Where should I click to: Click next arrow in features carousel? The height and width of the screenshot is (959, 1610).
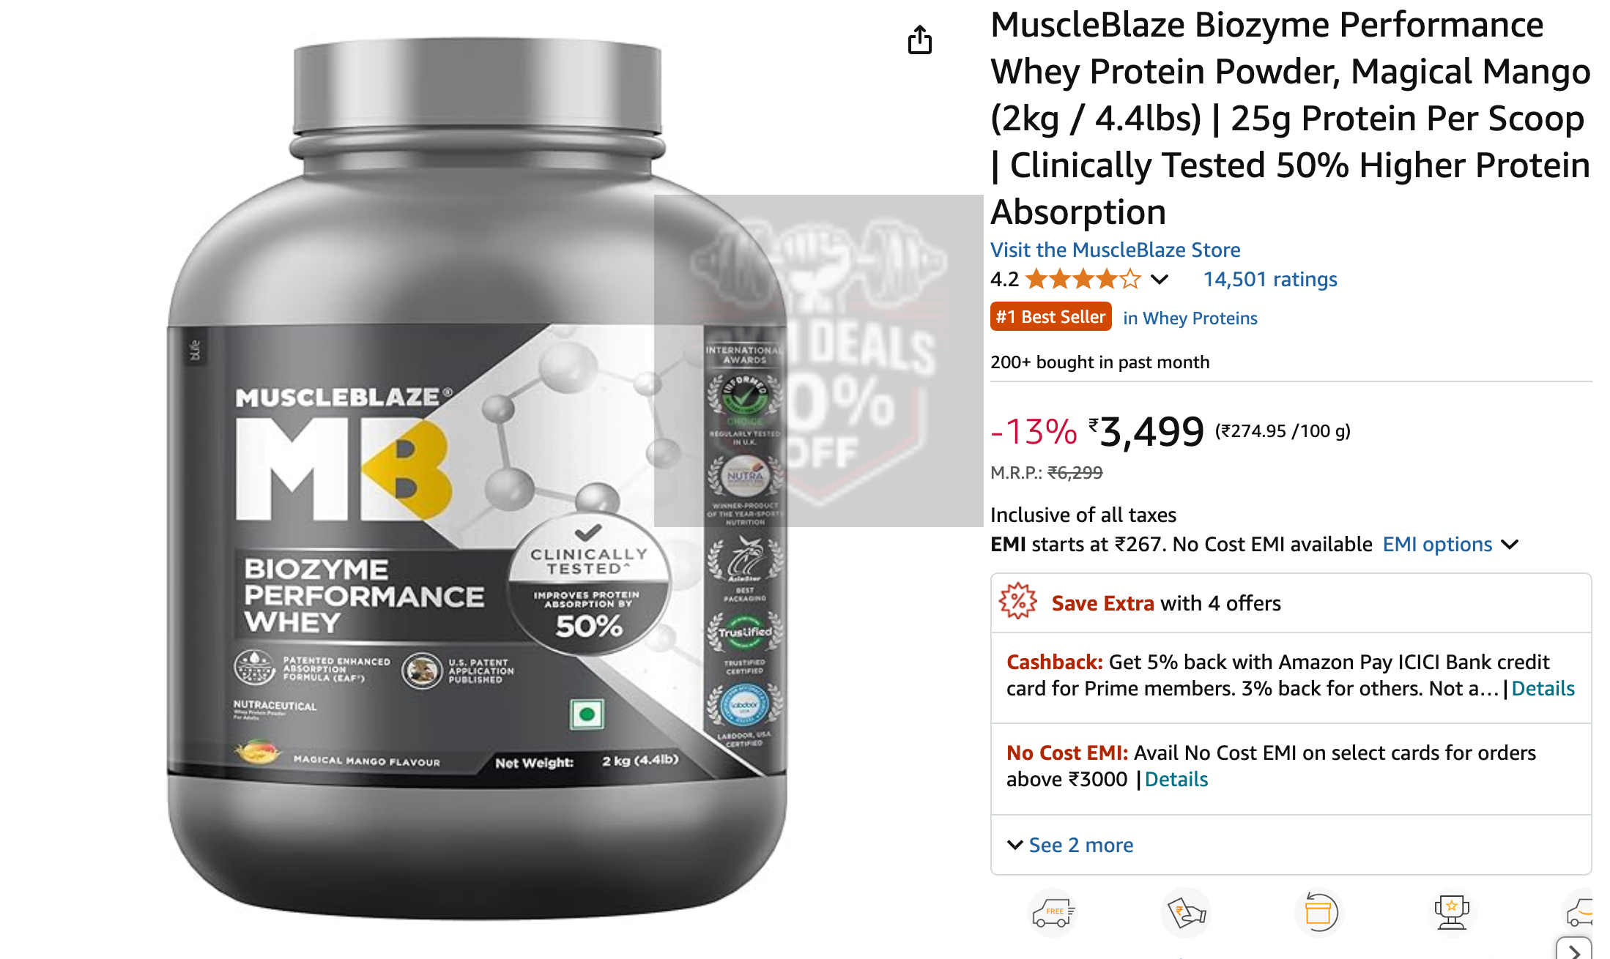[x=1575, y=949]
